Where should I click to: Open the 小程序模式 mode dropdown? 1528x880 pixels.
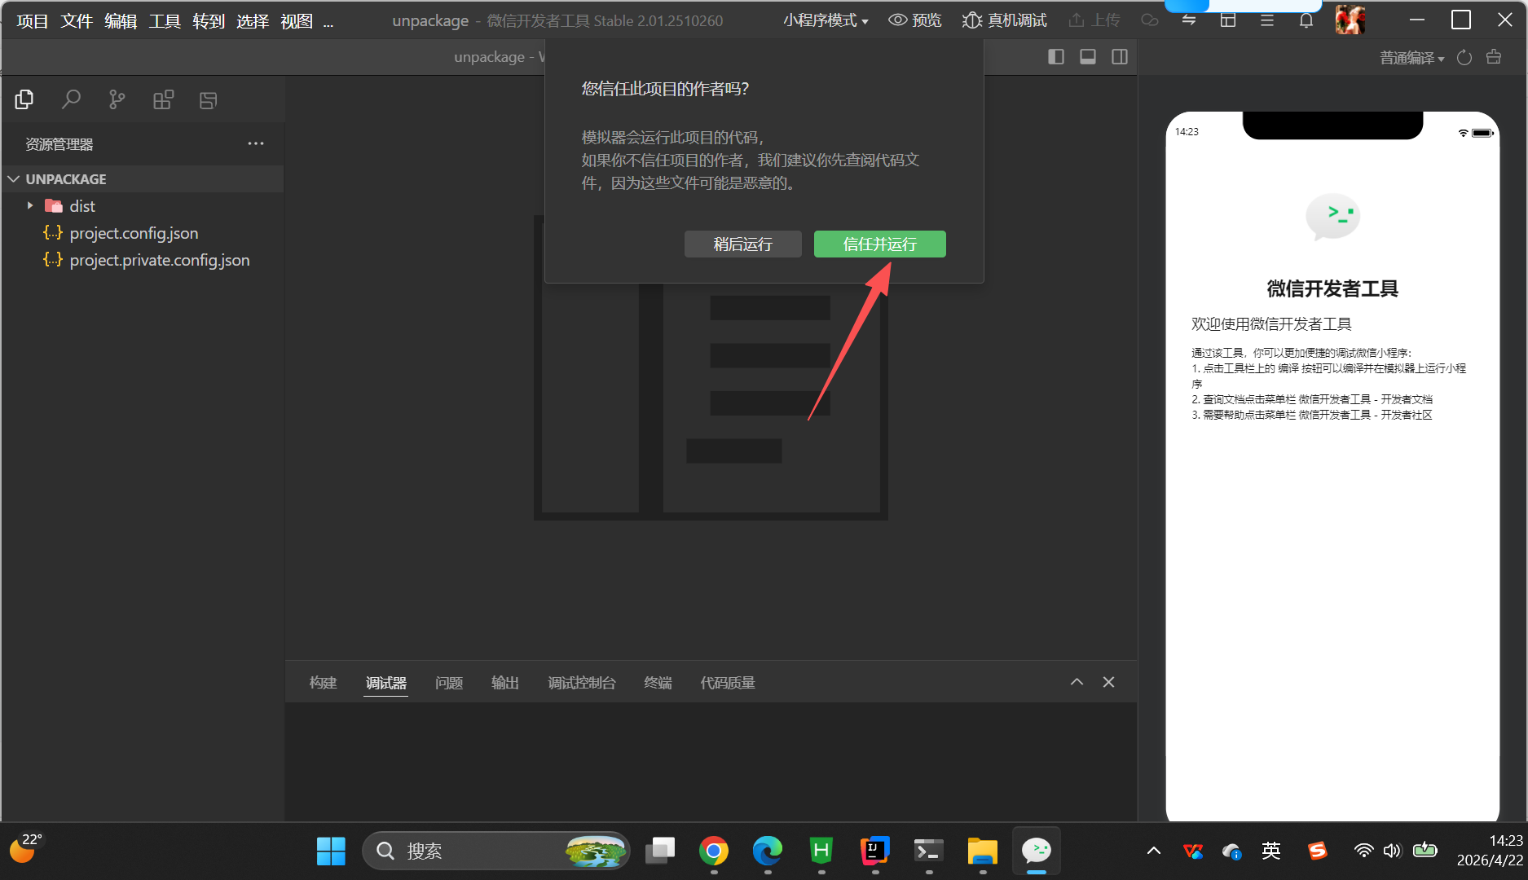[x=826, y=20]
